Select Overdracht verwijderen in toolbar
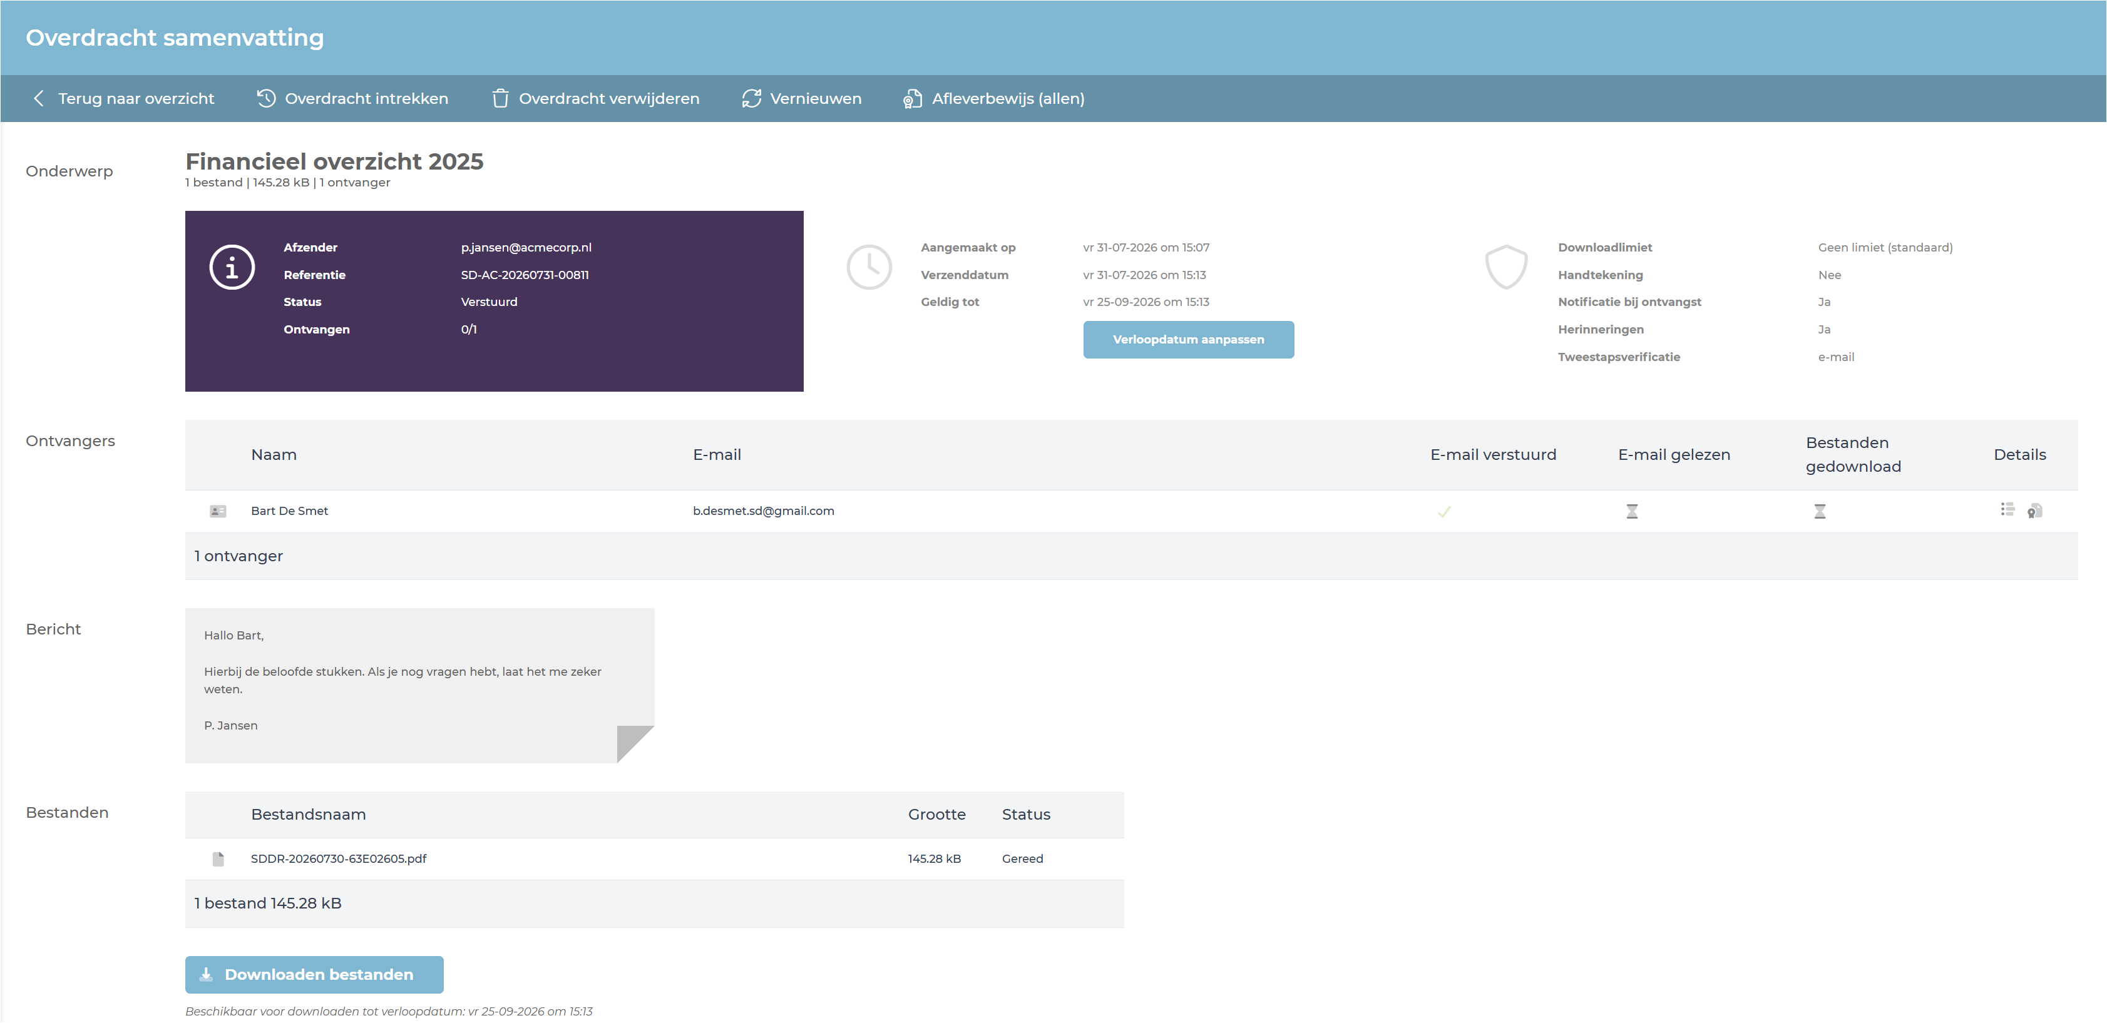2107x1023 pixels. (595, 98)
